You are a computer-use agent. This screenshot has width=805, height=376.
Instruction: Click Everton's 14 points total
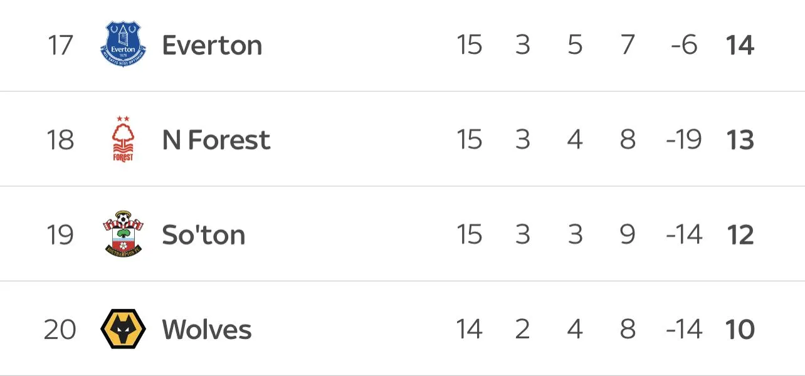click(x=740, y=45)
